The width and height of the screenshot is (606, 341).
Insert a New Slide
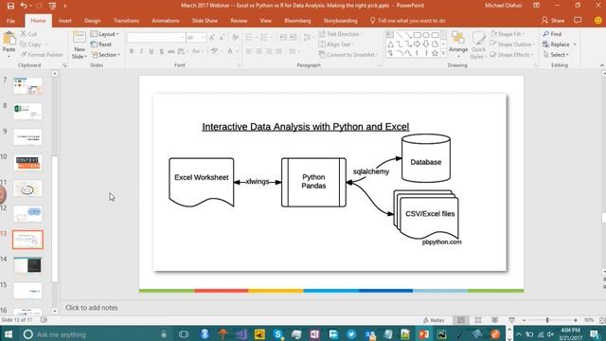pyautogui.click(x=80, y=45)
